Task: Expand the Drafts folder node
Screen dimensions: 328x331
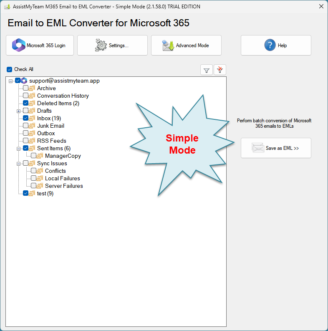Action: tap(18, 111)
